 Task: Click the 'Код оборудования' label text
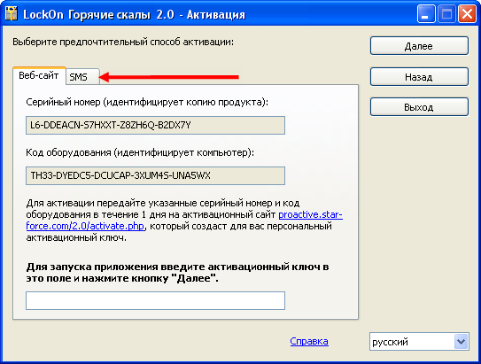[140, 152]
